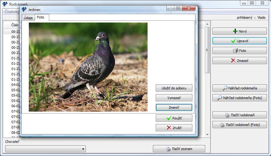
Task: Click the magnifier icon on Náhľad rodokmeňa
Action: [225, 88]
